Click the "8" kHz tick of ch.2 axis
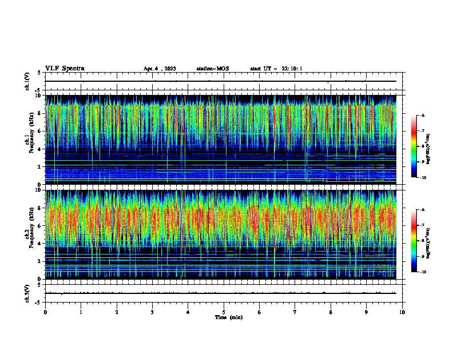 (x=39, y=208)
